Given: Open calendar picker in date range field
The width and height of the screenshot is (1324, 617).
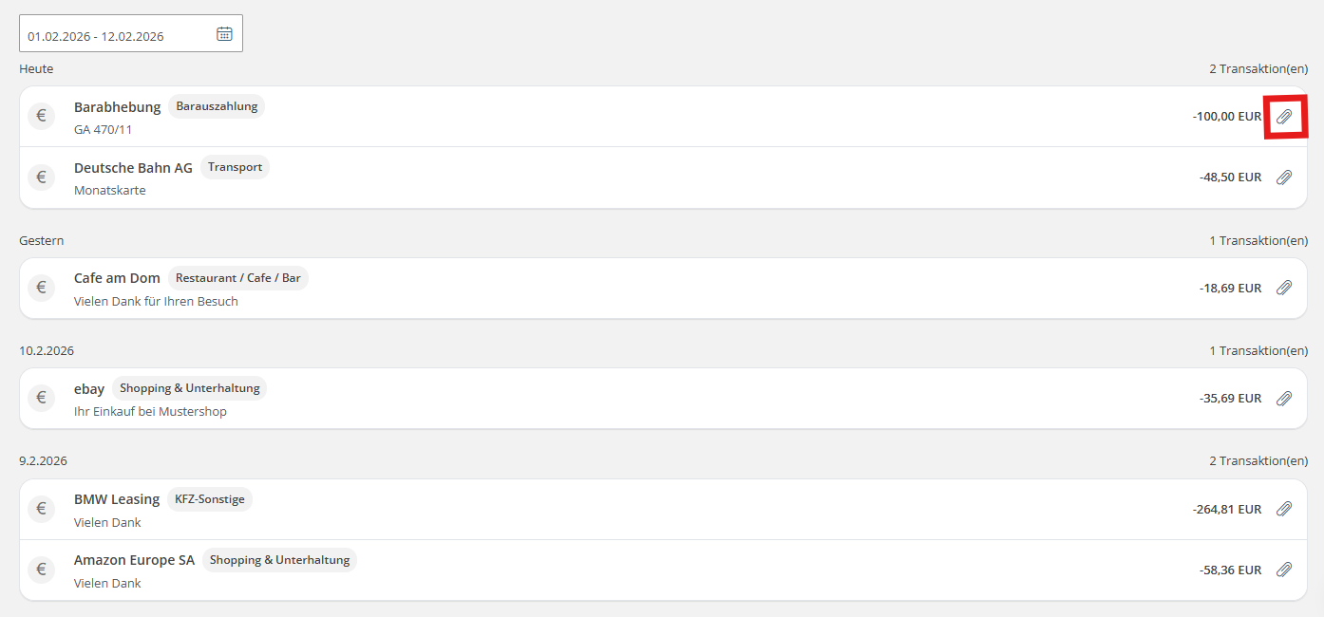Looking at the screenshot, I should point(224,34).
